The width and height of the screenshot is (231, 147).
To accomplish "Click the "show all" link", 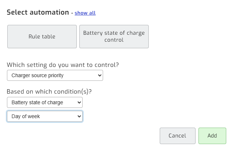I will tap(85, 13).
